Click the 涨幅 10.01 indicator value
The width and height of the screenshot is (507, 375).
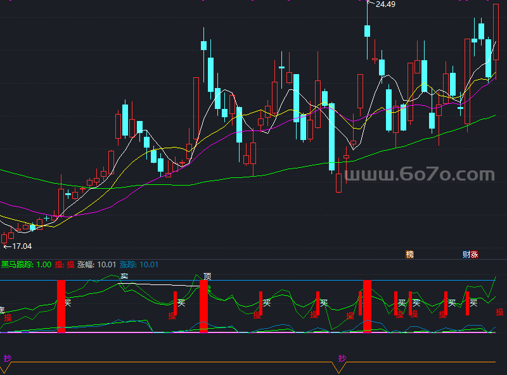tap(96, 265)
